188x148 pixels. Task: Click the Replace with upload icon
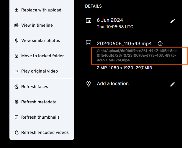17,10
